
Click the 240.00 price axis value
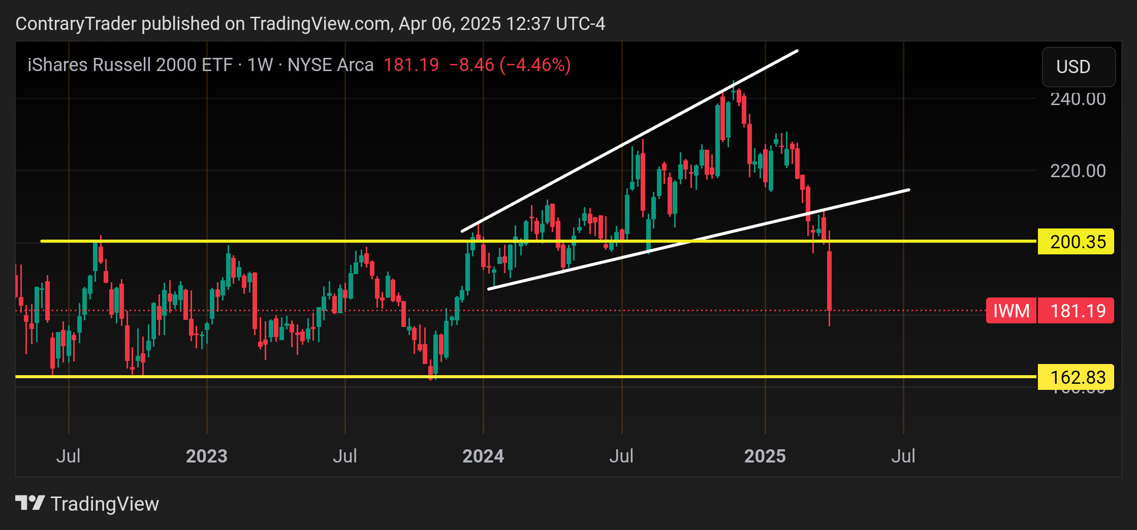point(1078,99)
